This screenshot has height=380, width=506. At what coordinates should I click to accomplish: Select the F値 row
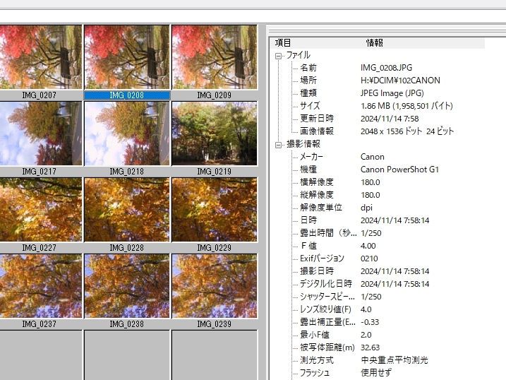pos(338,246)
